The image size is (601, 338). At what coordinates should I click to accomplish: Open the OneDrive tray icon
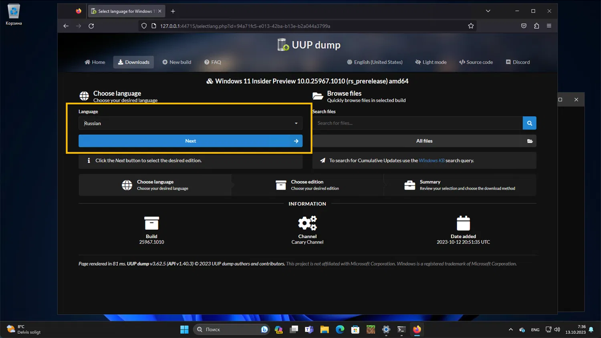[522, 330]
